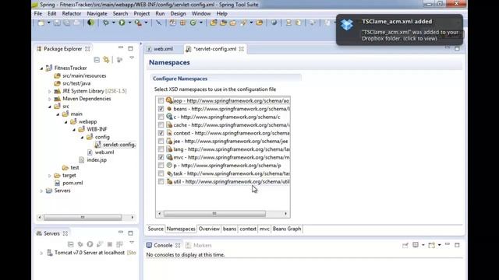This screenshot has width=499, height=280.
Task: Check the c namespace checkbox
Action: [x=161, y=117]
